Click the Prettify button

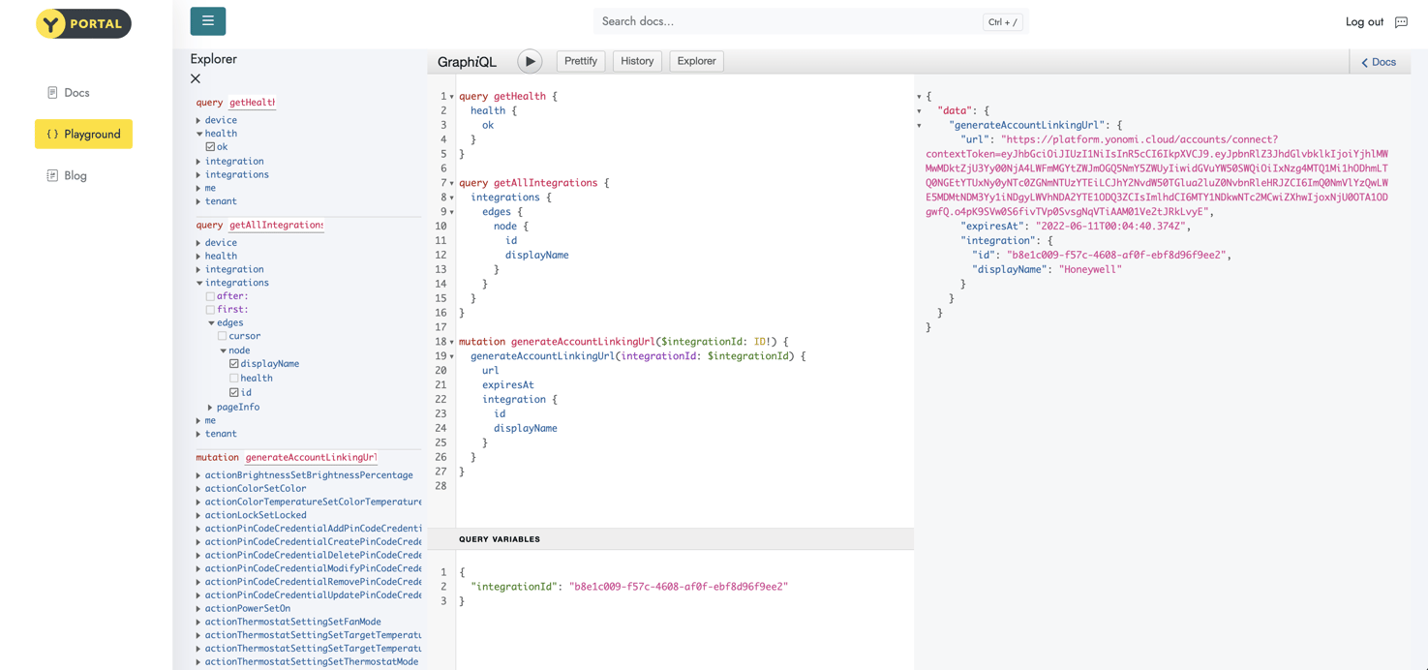click(x=580, y=61)
